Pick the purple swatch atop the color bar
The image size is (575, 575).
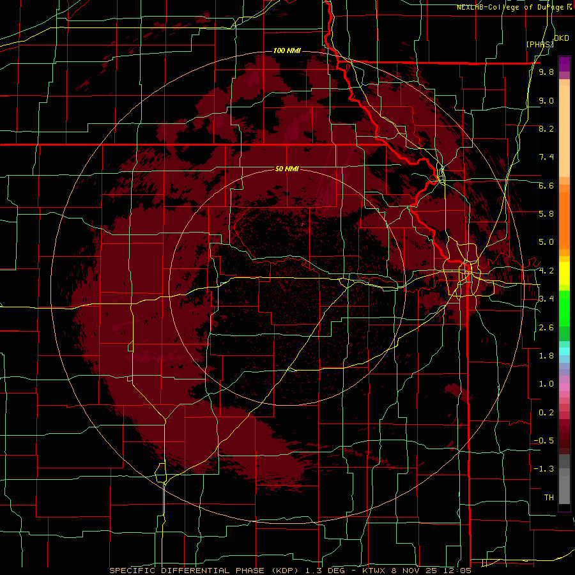(564, 64)
